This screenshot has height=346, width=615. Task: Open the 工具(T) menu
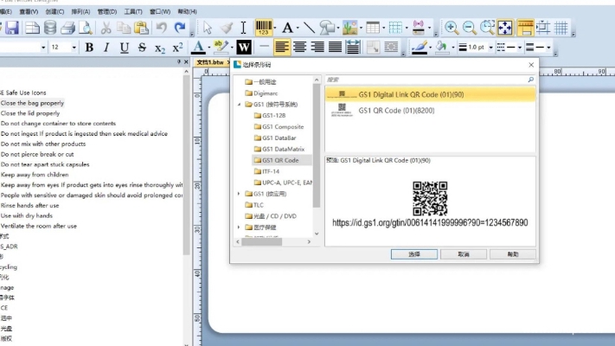(132, 12)
